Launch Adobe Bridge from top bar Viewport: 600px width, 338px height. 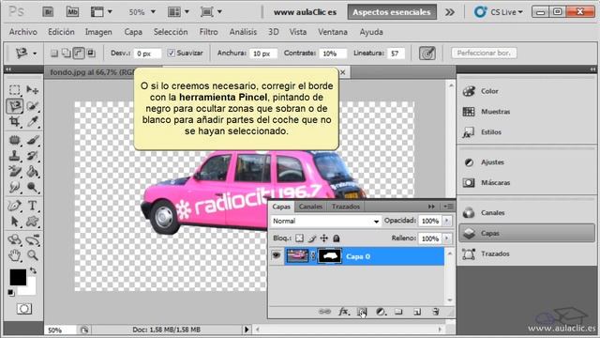(x=48, y=12)
